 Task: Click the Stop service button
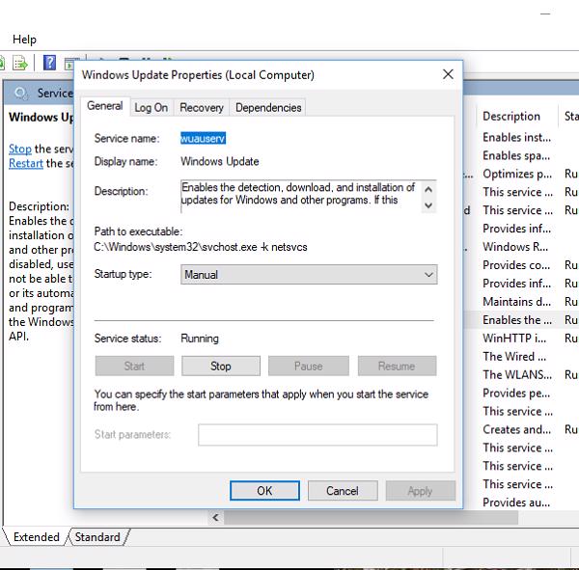(x=221, y=366)
